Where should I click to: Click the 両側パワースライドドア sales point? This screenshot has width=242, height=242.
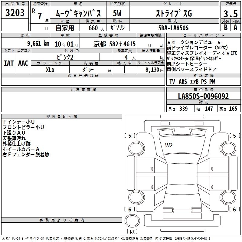click(191, 69)
